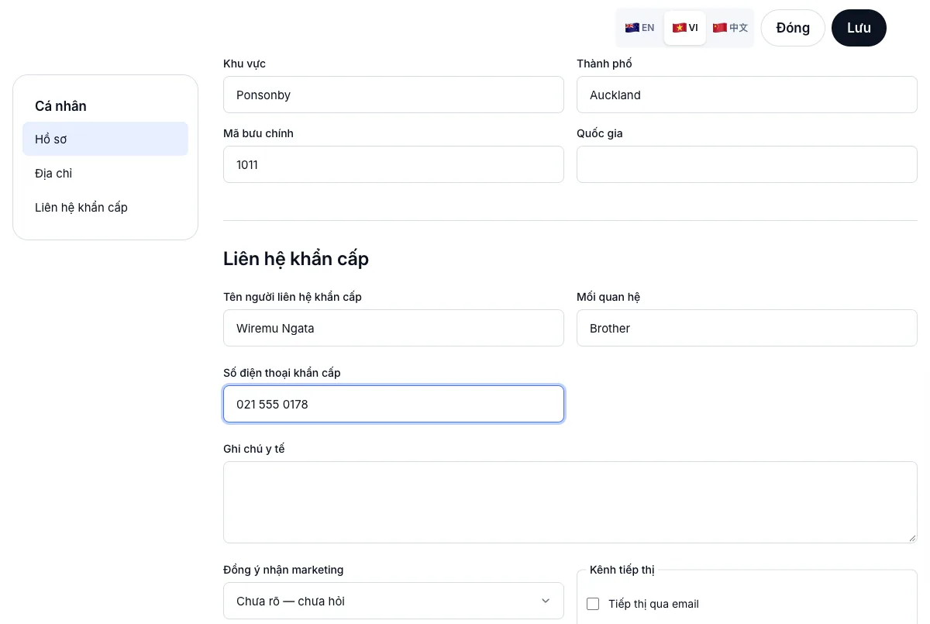Open Hồ sơ in the sidebar

[x=105, y=139]
